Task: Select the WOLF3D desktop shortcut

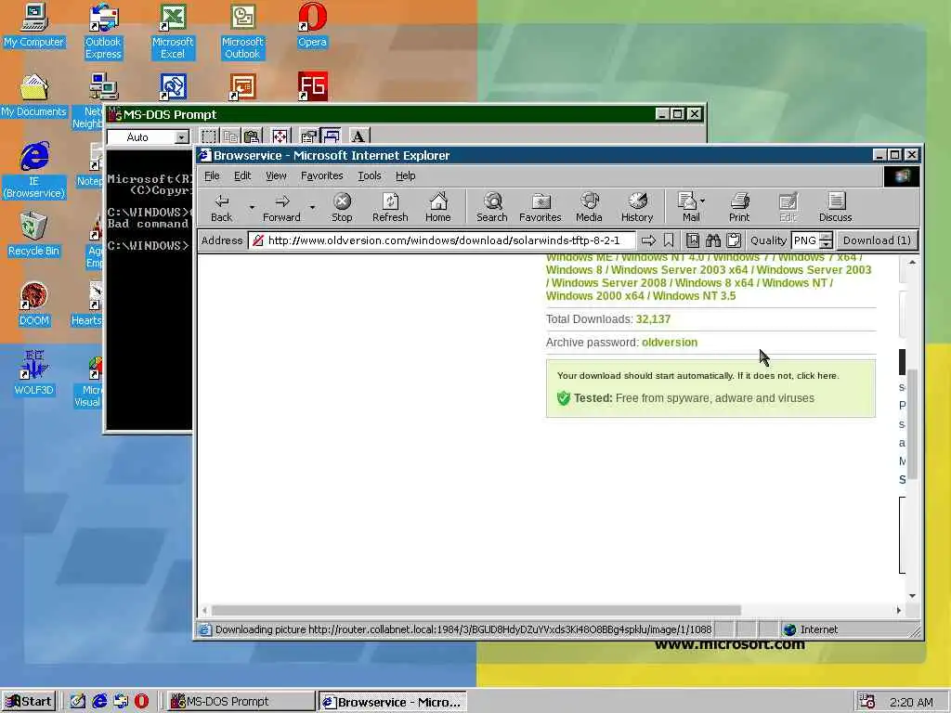Action: 34,373
